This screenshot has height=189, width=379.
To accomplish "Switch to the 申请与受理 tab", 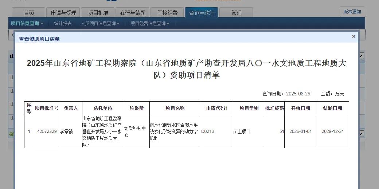I will click(63, 13).
